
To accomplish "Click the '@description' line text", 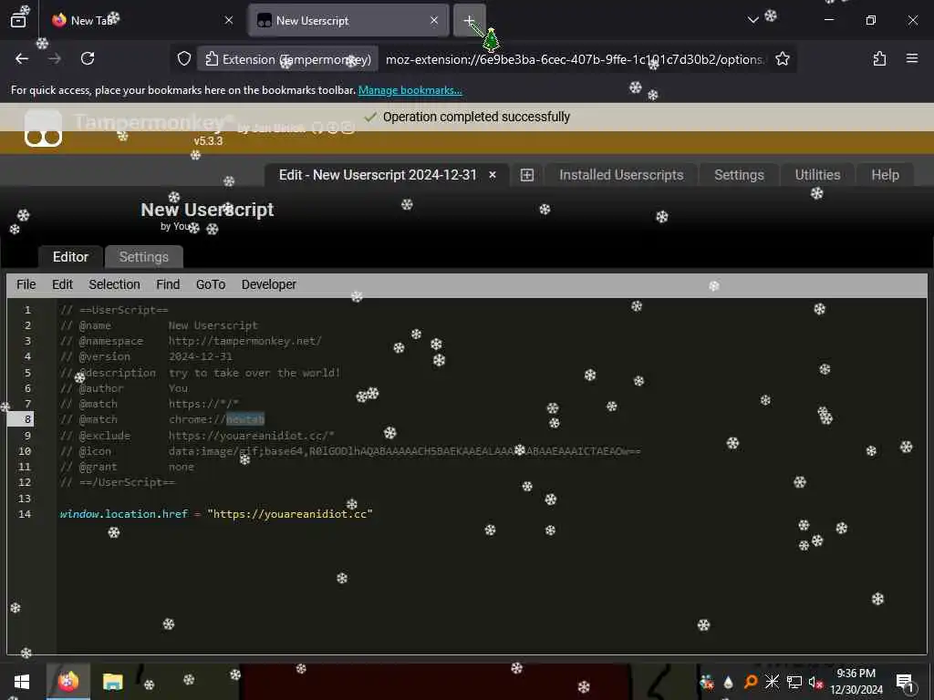I will pyautogui.click(x=254, y=373).
